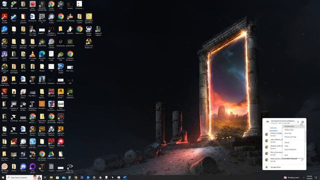This screenshot has height=180, width=320.
Task: Launch Sid Meier's Civilization VI icon
Action: click(51, 30)
